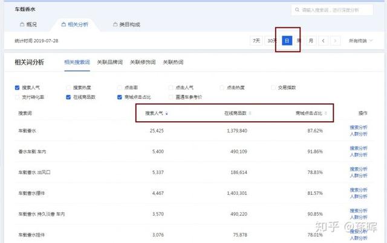387x243 pixels.
Task: Enable the 直通车参考价 checkbox
Action: pos(171,97)
